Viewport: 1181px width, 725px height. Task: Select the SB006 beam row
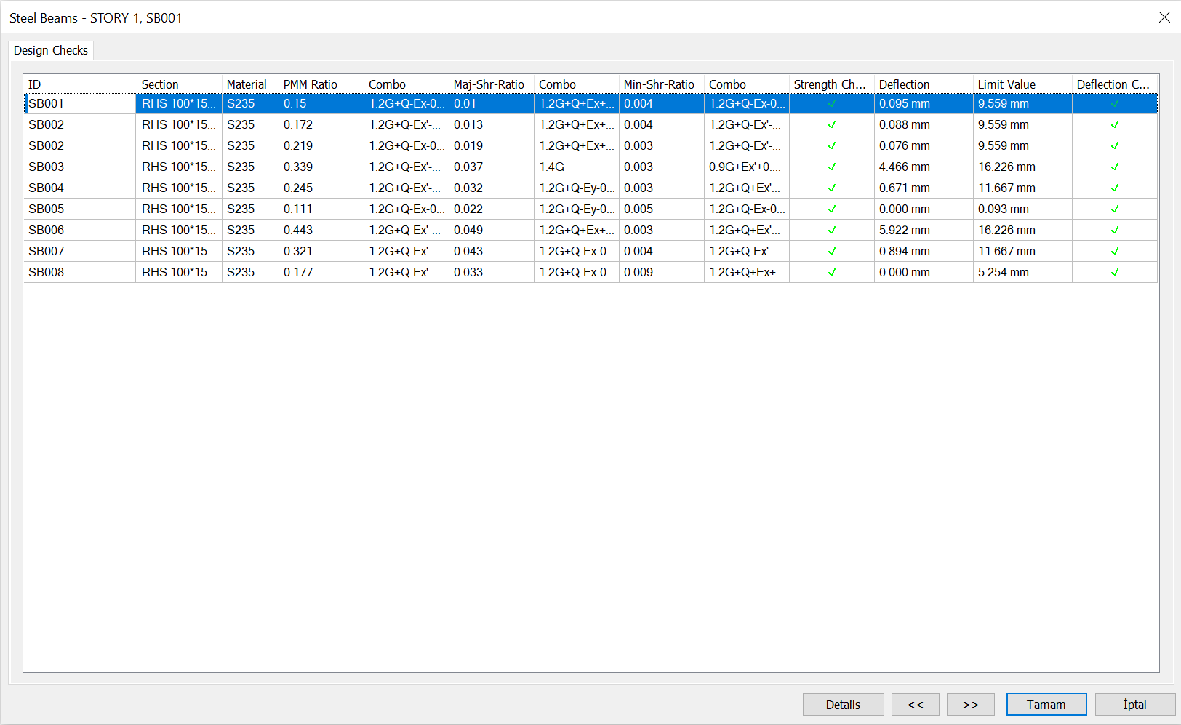tap(47, 230)
